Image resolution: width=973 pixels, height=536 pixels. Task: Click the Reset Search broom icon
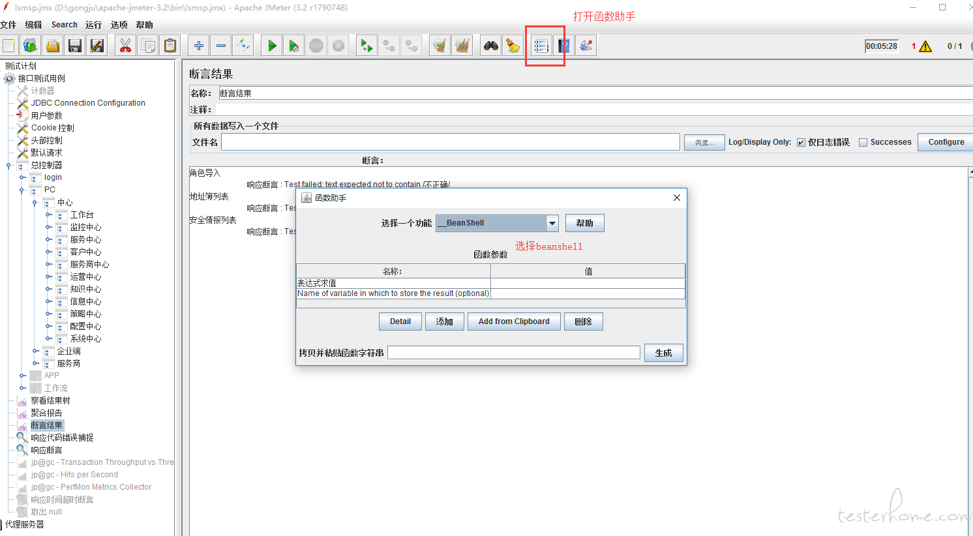(x=513, y=46)
